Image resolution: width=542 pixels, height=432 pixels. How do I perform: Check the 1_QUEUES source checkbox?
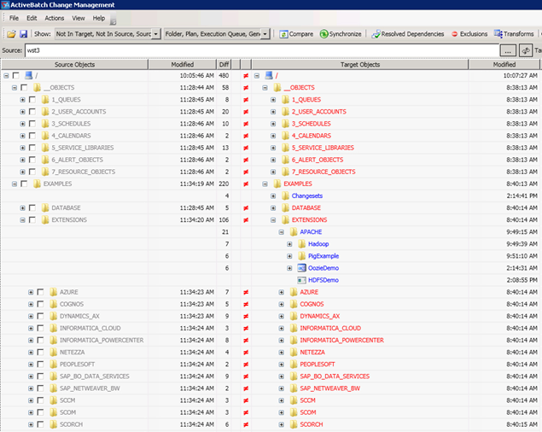point(32,100)
